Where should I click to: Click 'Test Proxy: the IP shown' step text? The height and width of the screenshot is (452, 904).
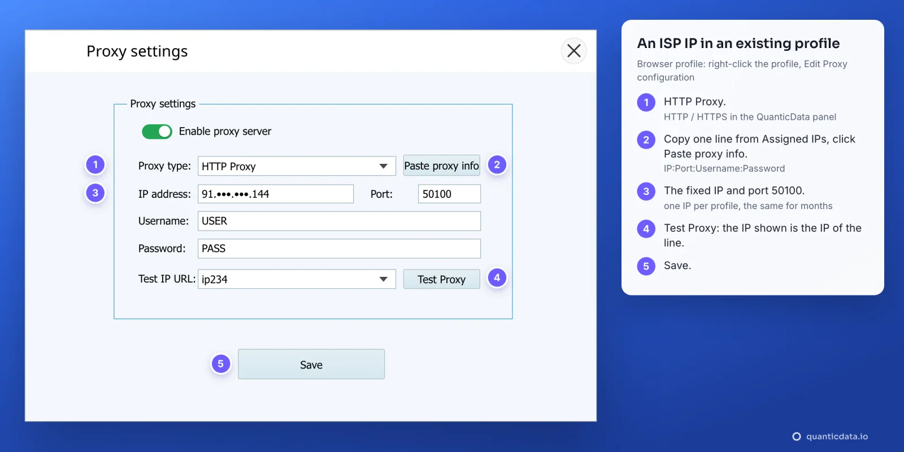click(763, 236)
